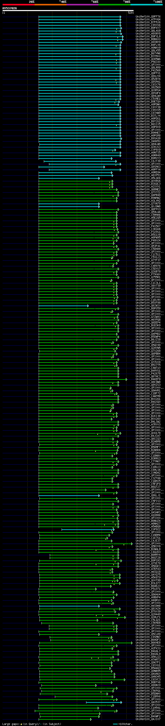Viewport: 165px width, 726px height.
Task: Select UniRef100_C6TAW9 label
Action: click(148, 113)
